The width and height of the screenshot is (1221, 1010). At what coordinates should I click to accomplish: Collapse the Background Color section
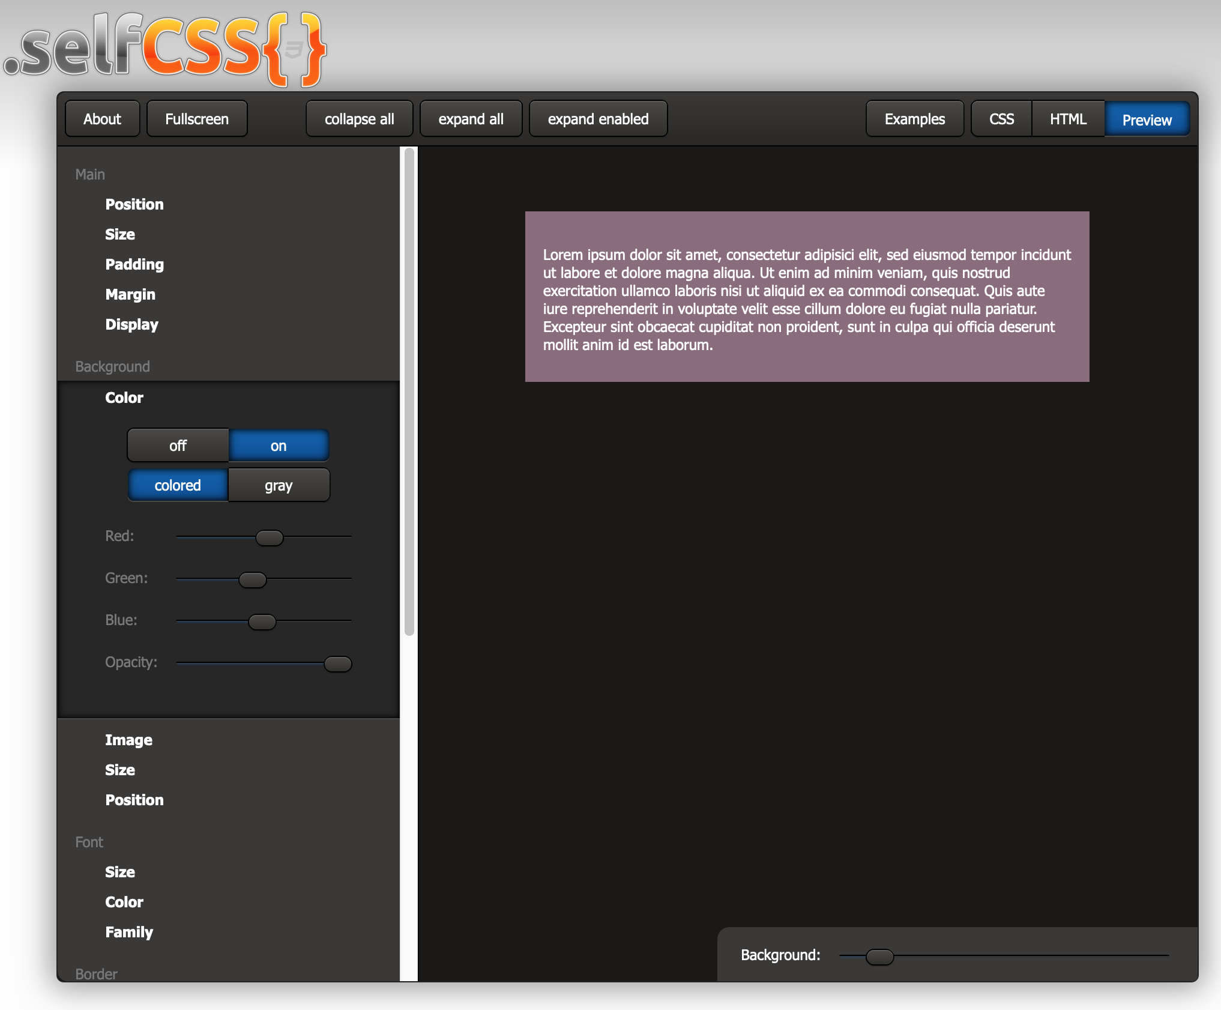tap(124, 398)
